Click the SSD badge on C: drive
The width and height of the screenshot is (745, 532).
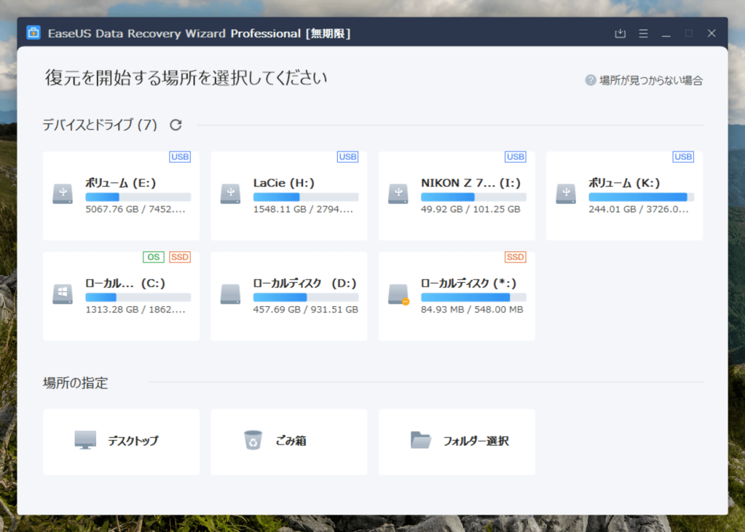(x=179, y=257)
